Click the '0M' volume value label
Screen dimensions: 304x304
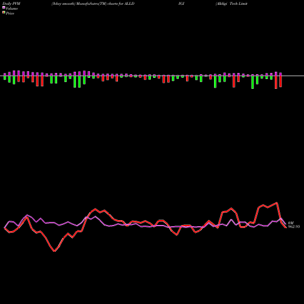click(291, 223)
